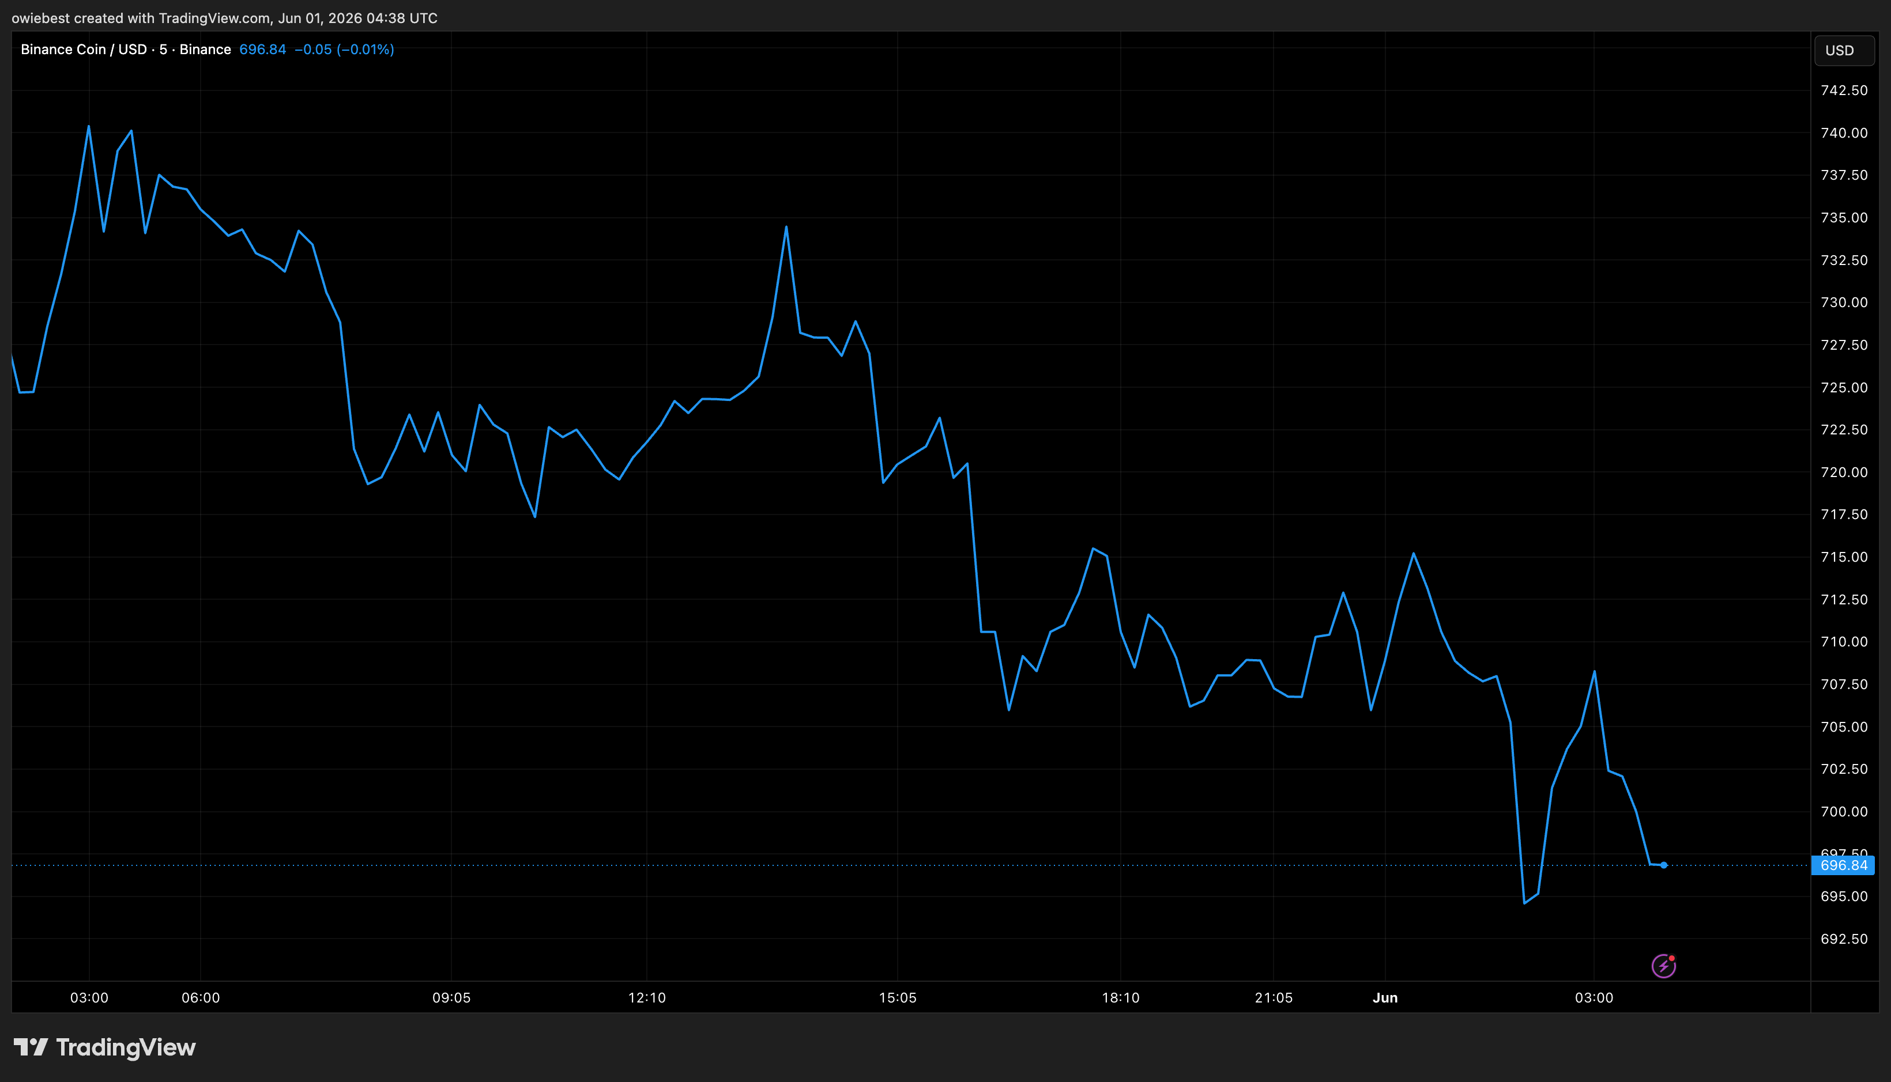Click the 06:00 time axis label
Screen dimensions: 1891x1082
201,997
